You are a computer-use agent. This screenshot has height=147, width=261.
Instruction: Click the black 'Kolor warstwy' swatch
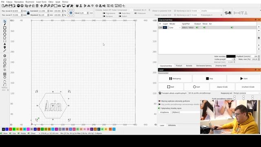(231, 56)
